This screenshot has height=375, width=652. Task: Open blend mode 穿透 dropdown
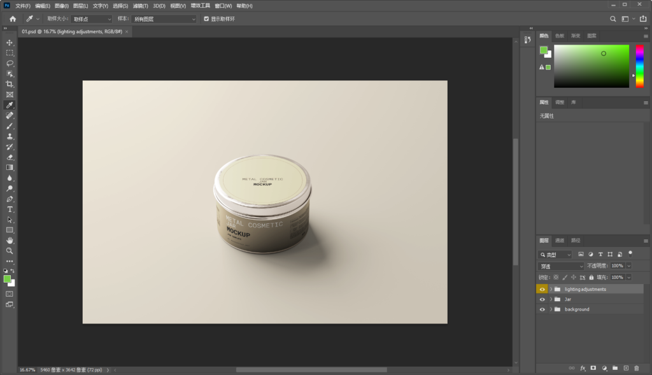[x=561, y=266]
